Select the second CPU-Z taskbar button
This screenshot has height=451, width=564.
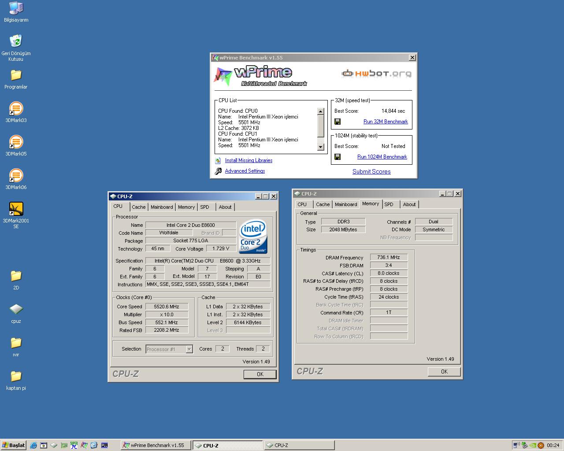299,445
